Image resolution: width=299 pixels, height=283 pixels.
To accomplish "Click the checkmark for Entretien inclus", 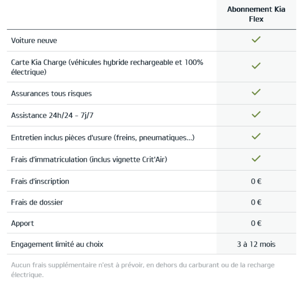I will 256,136.
